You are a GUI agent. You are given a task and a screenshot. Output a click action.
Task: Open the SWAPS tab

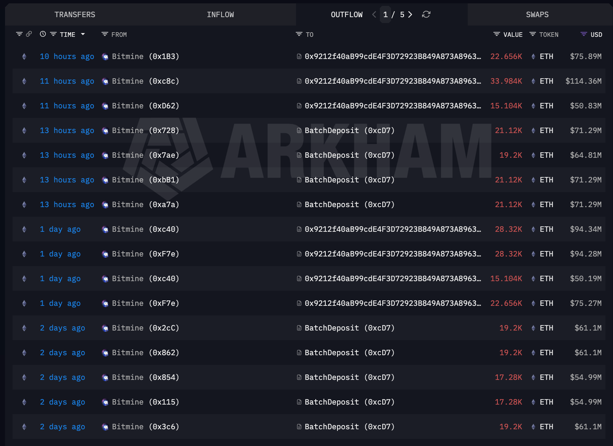537,15
